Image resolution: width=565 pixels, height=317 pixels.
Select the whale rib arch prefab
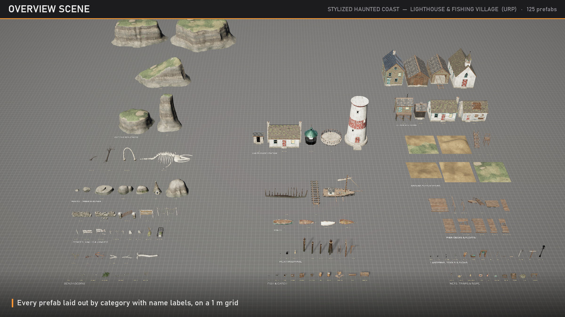(129, 154)
